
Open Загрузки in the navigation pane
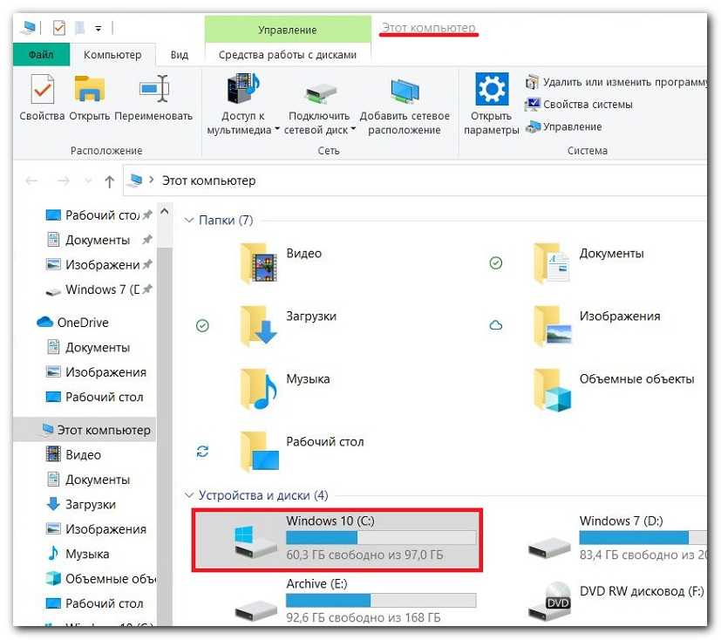pyautogui.click(x=81, y=504)
